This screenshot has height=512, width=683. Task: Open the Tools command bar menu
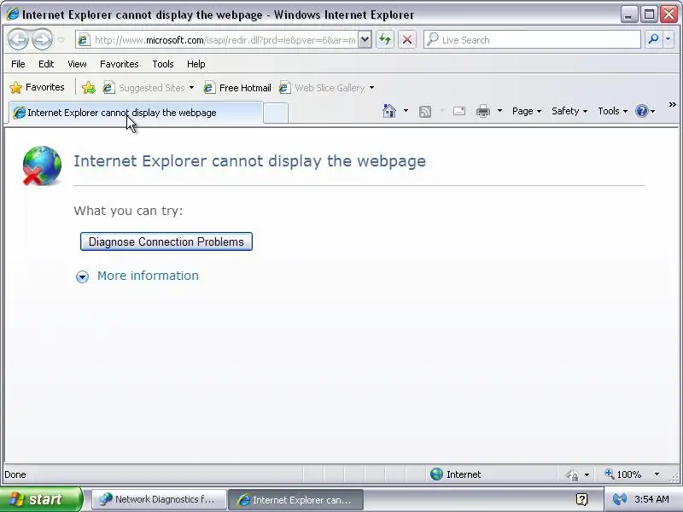(612, 111)
